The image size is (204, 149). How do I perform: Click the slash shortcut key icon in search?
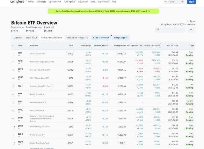[182, 2]
